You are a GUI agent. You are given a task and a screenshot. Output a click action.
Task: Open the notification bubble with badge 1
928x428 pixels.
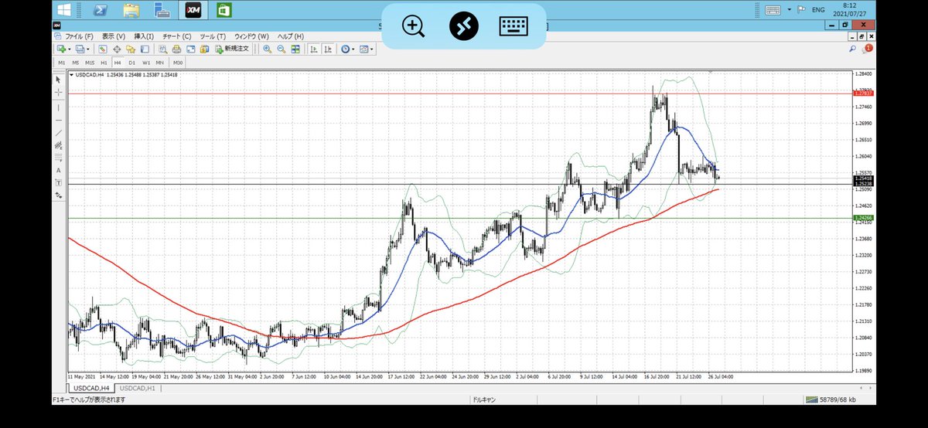866,49
